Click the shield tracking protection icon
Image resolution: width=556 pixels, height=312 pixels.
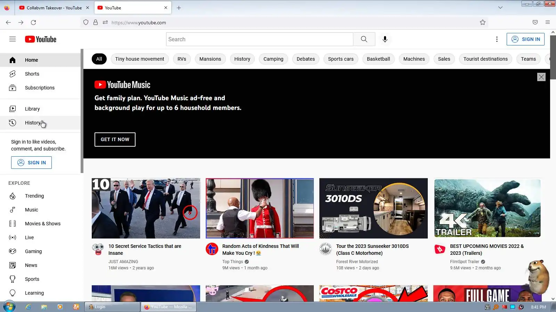(x=86, y=23)
